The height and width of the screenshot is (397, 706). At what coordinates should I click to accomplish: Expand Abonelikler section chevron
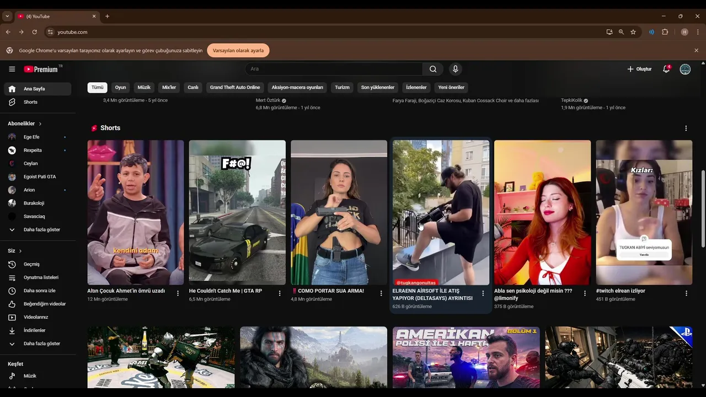point(40,124)
